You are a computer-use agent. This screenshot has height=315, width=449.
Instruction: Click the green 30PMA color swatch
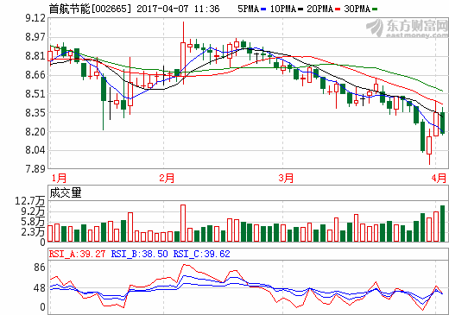(x=375, y=9)
